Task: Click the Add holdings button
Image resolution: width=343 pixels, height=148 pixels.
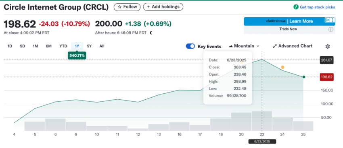Action: pos(163,7)
